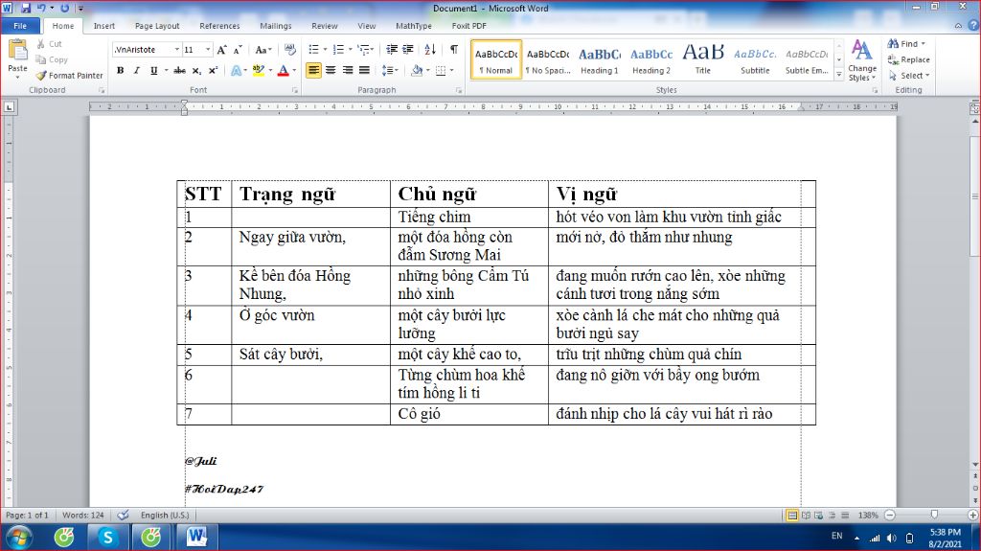Open the Select dropdown in Editing
Viewport: 981px width, 551px height.
click(x=909, y=75)
